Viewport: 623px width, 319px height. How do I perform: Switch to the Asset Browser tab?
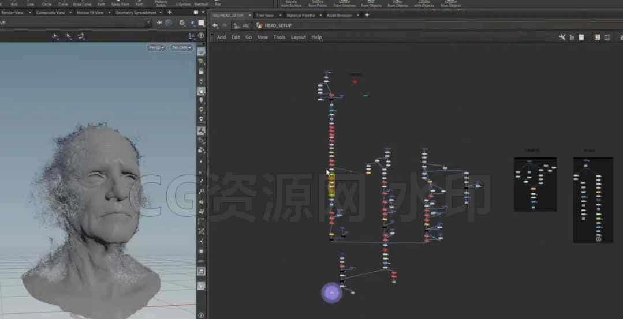[340, 15]
